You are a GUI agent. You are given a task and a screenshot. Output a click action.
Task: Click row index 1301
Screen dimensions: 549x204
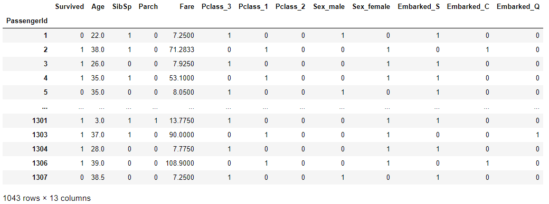(40, 120)
